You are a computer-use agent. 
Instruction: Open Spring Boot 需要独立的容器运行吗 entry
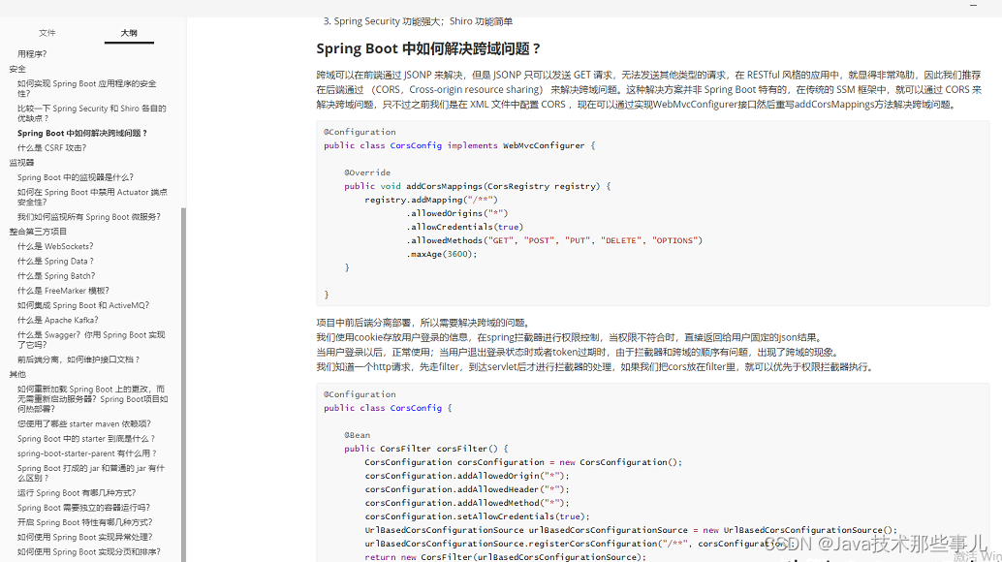pos(83,508)
